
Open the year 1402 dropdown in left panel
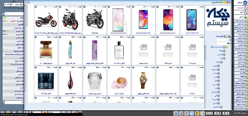pos(7,4)
